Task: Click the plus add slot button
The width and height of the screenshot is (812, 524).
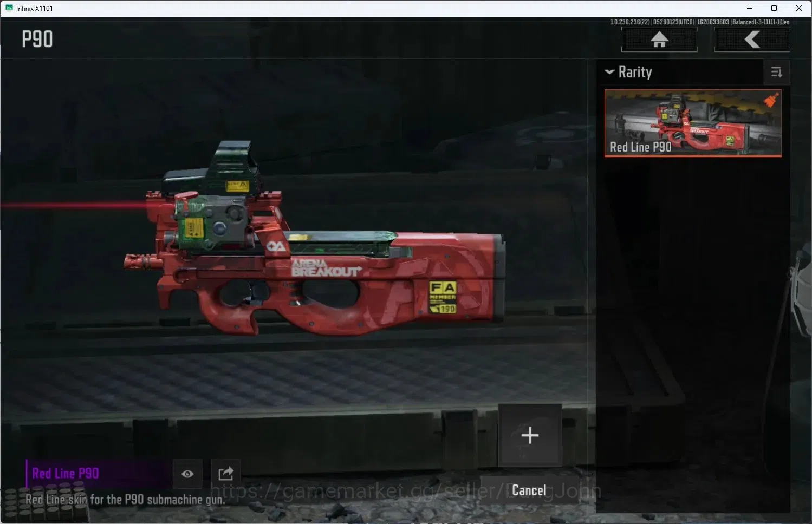Action: (530, 435)
